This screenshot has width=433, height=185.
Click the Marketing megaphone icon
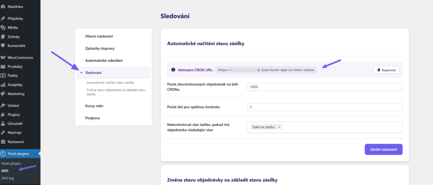tap(3, 94)
